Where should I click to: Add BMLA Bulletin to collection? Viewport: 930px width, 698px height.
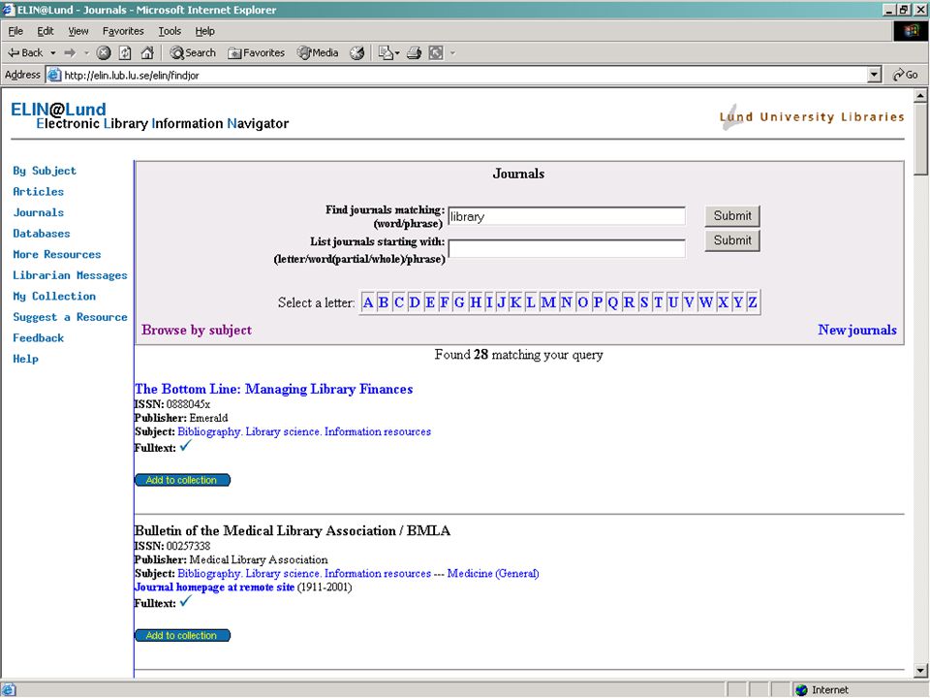click(x=182, y=635)
